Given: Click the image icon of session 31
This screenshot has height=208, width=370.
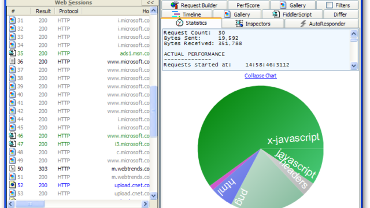Looking at the screenshot, I should click(12, 20).
